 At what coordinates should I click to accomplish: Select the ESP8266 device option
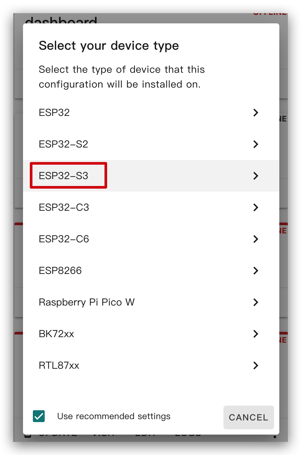coord(151,271)
